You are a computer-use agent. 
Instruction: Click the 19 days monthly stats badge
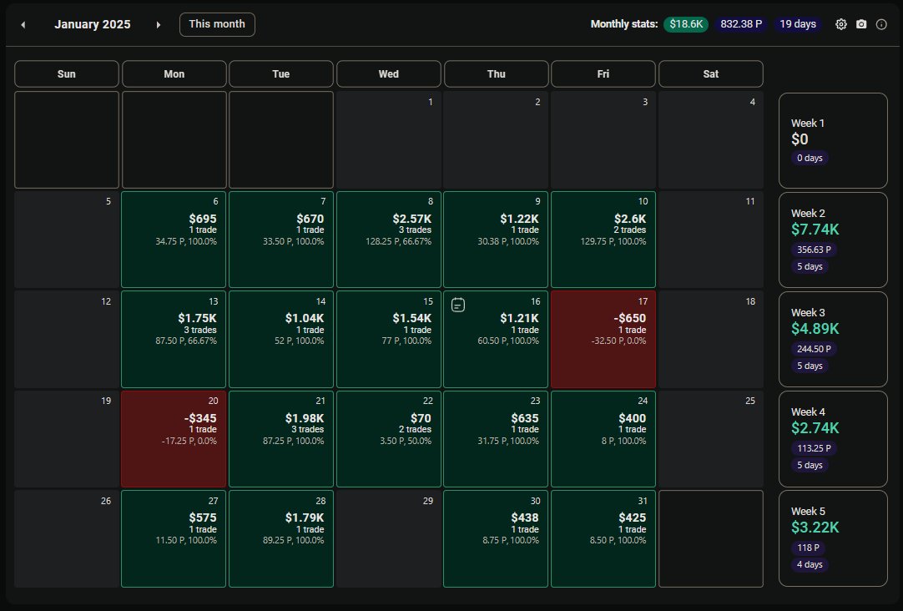click(798, 24)
